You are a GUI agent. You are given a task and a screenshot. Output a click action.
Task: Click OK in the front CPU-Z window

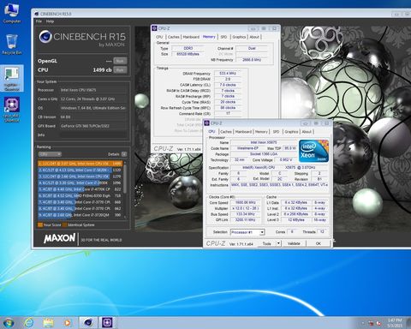click(319, 243)
